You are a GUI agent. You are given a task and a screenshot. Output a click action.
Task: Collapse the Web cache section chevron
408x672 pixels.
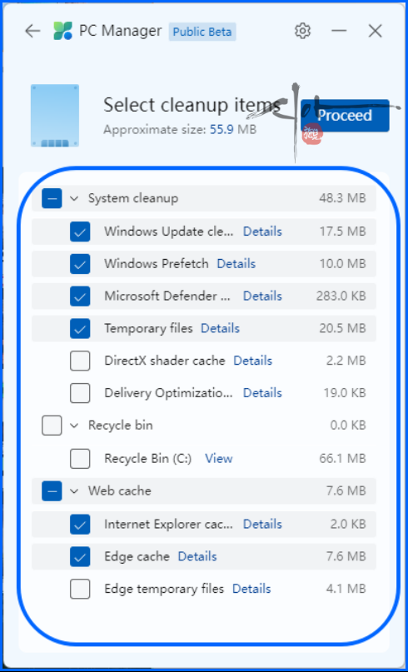[x=74, y=491]
